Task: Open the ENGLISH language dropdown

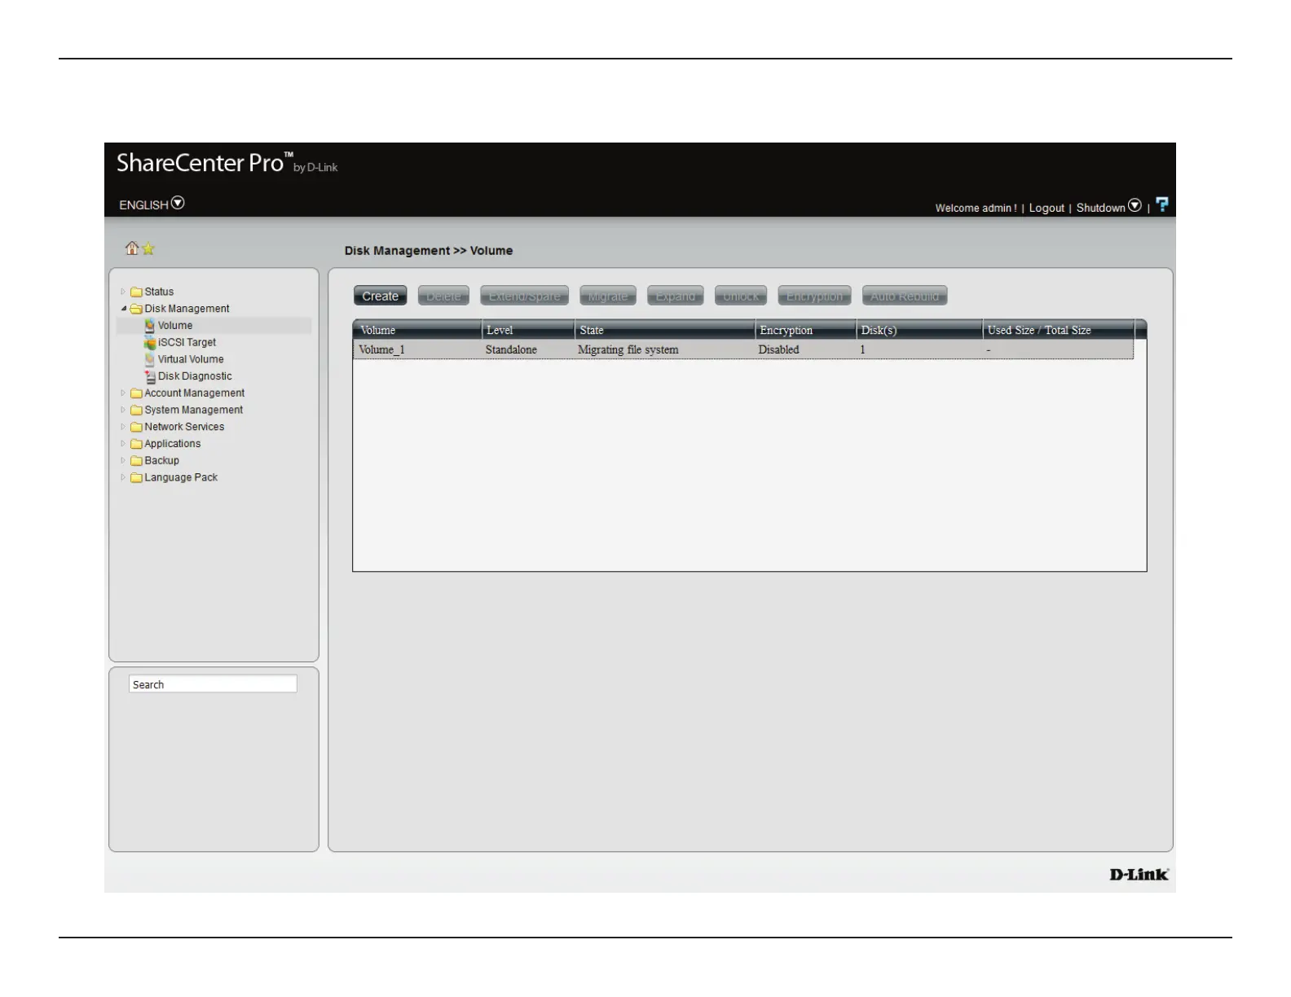Action: click(x=178, y=204)
